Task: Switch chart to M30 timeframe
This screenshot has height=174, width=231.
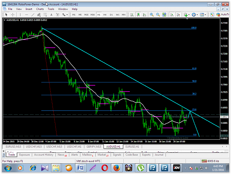Action: click(92, 14)
